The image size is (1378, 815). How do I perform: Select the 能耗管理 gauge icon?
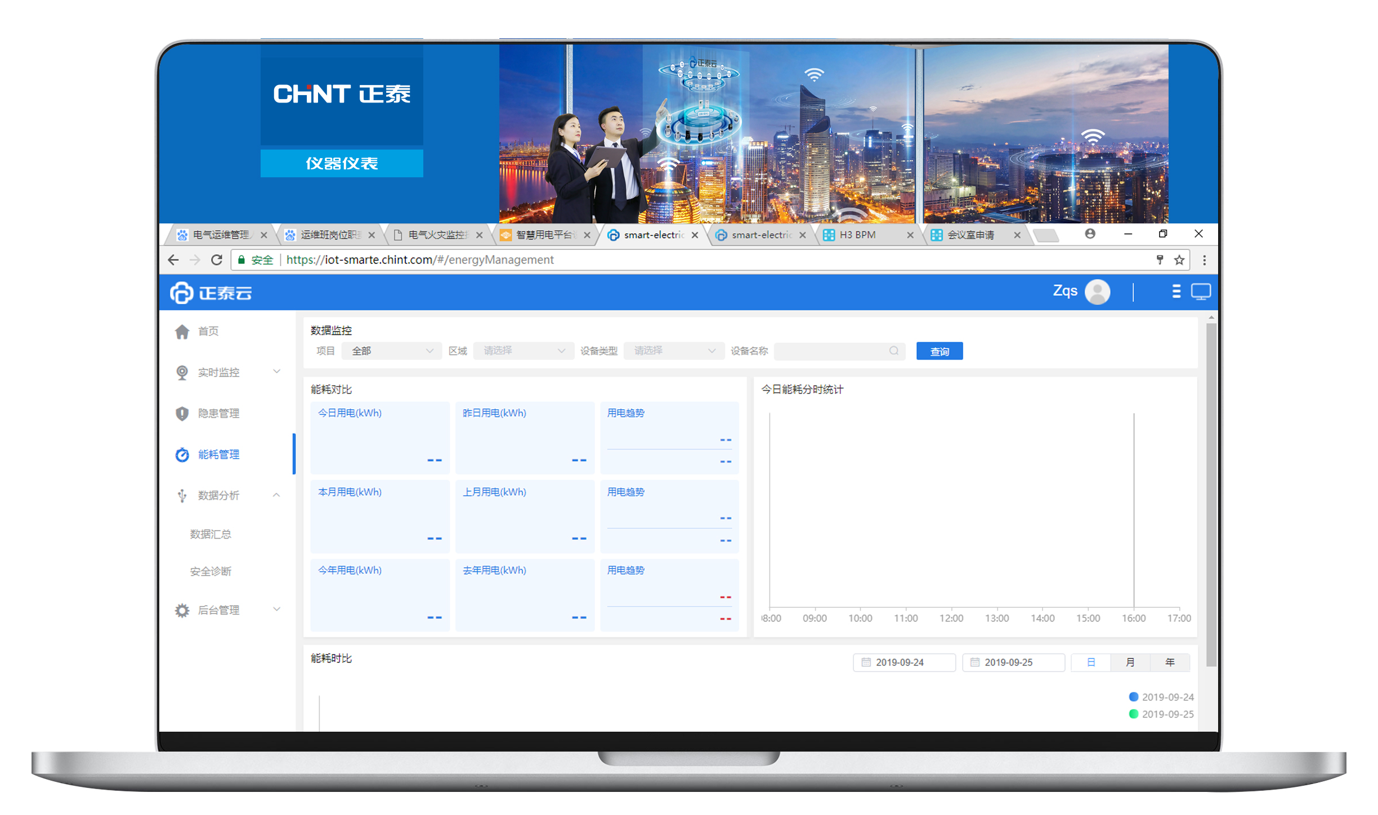click(182, 455)
